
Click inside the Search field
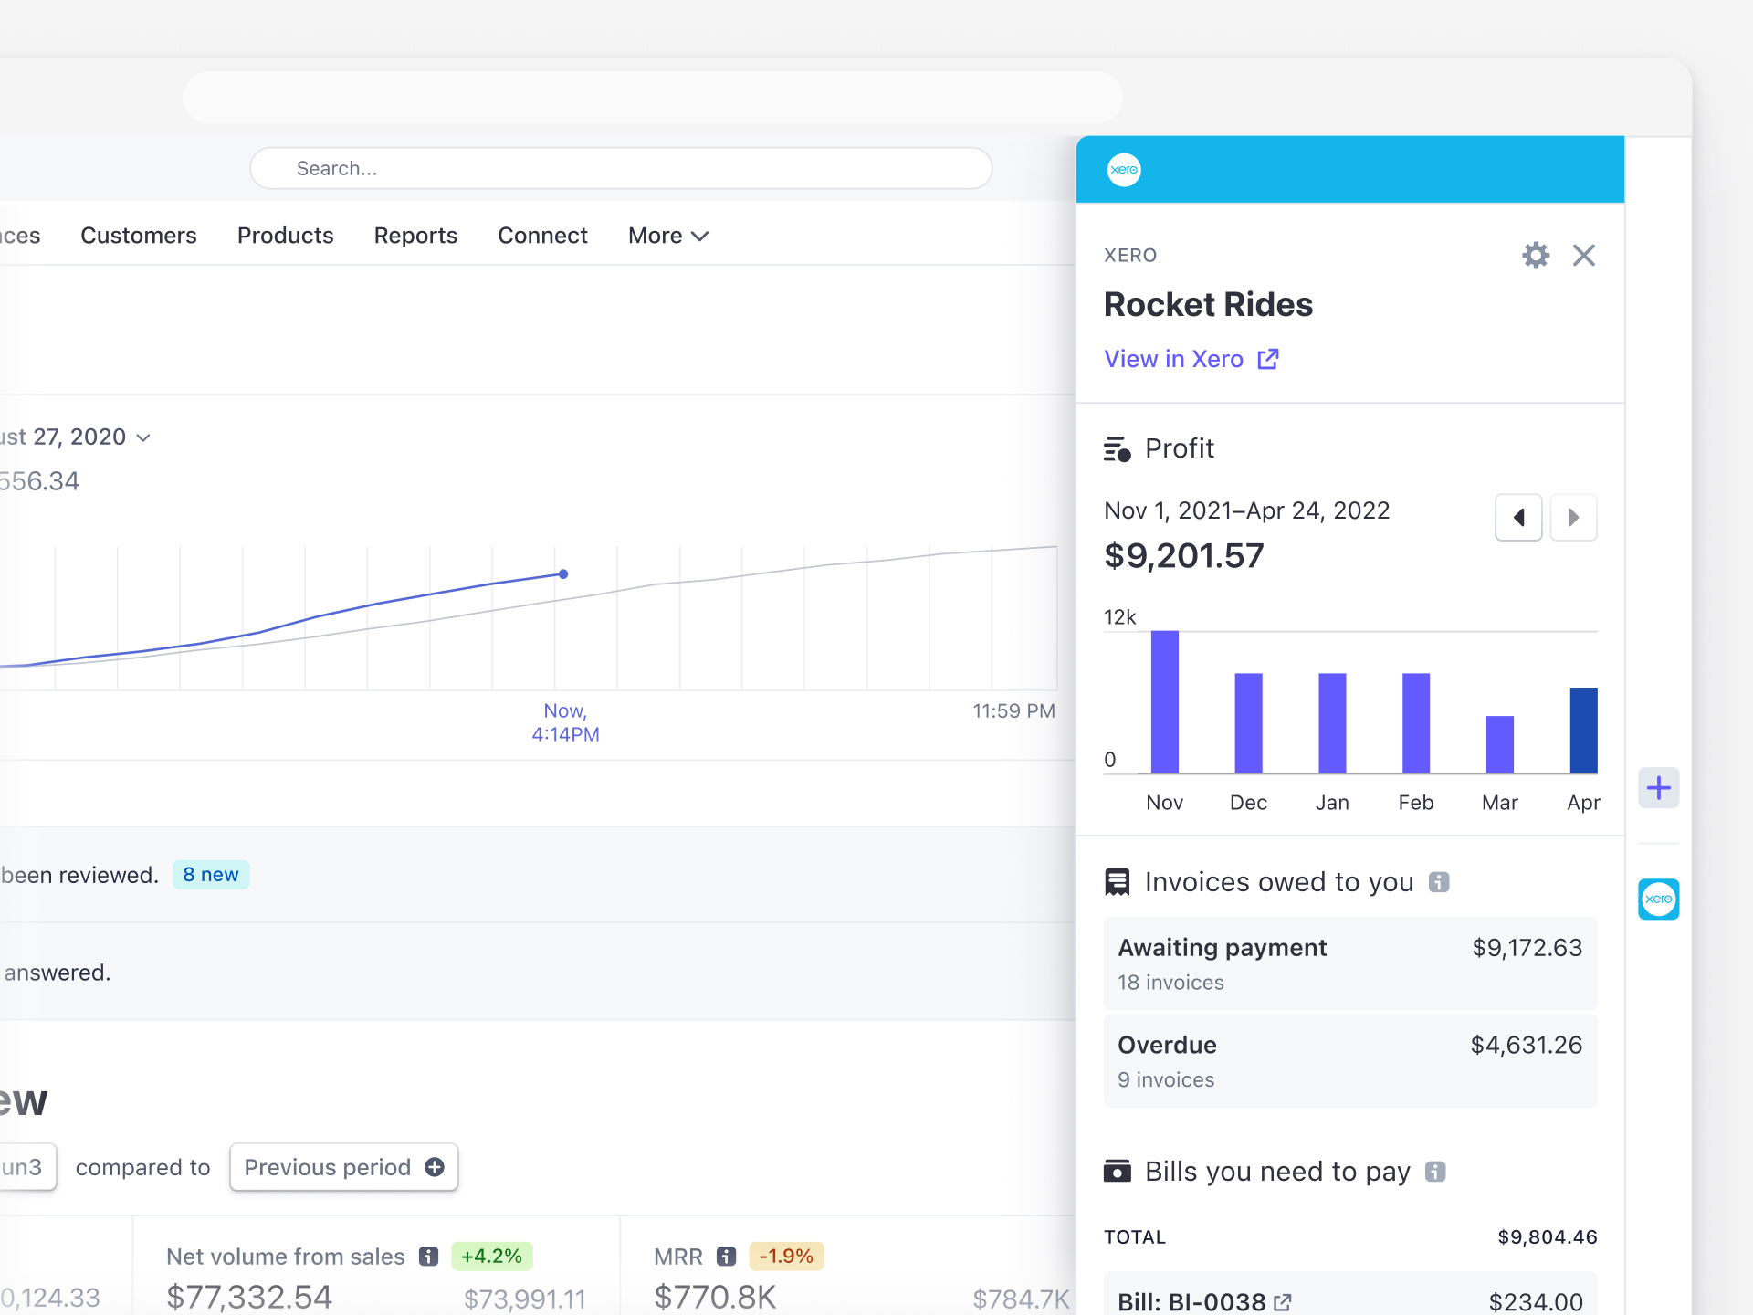(x=620, y=168)
